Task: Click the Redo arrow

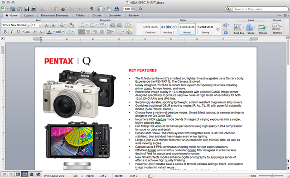Action: pos(81,9)
